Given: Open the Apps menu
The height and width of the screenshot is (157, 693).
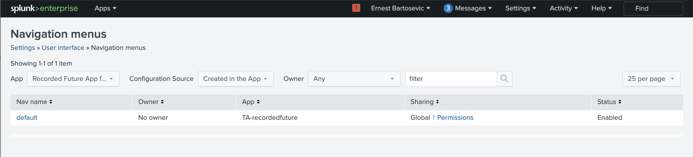Looking at the screenshot, I should coord(105,8).
